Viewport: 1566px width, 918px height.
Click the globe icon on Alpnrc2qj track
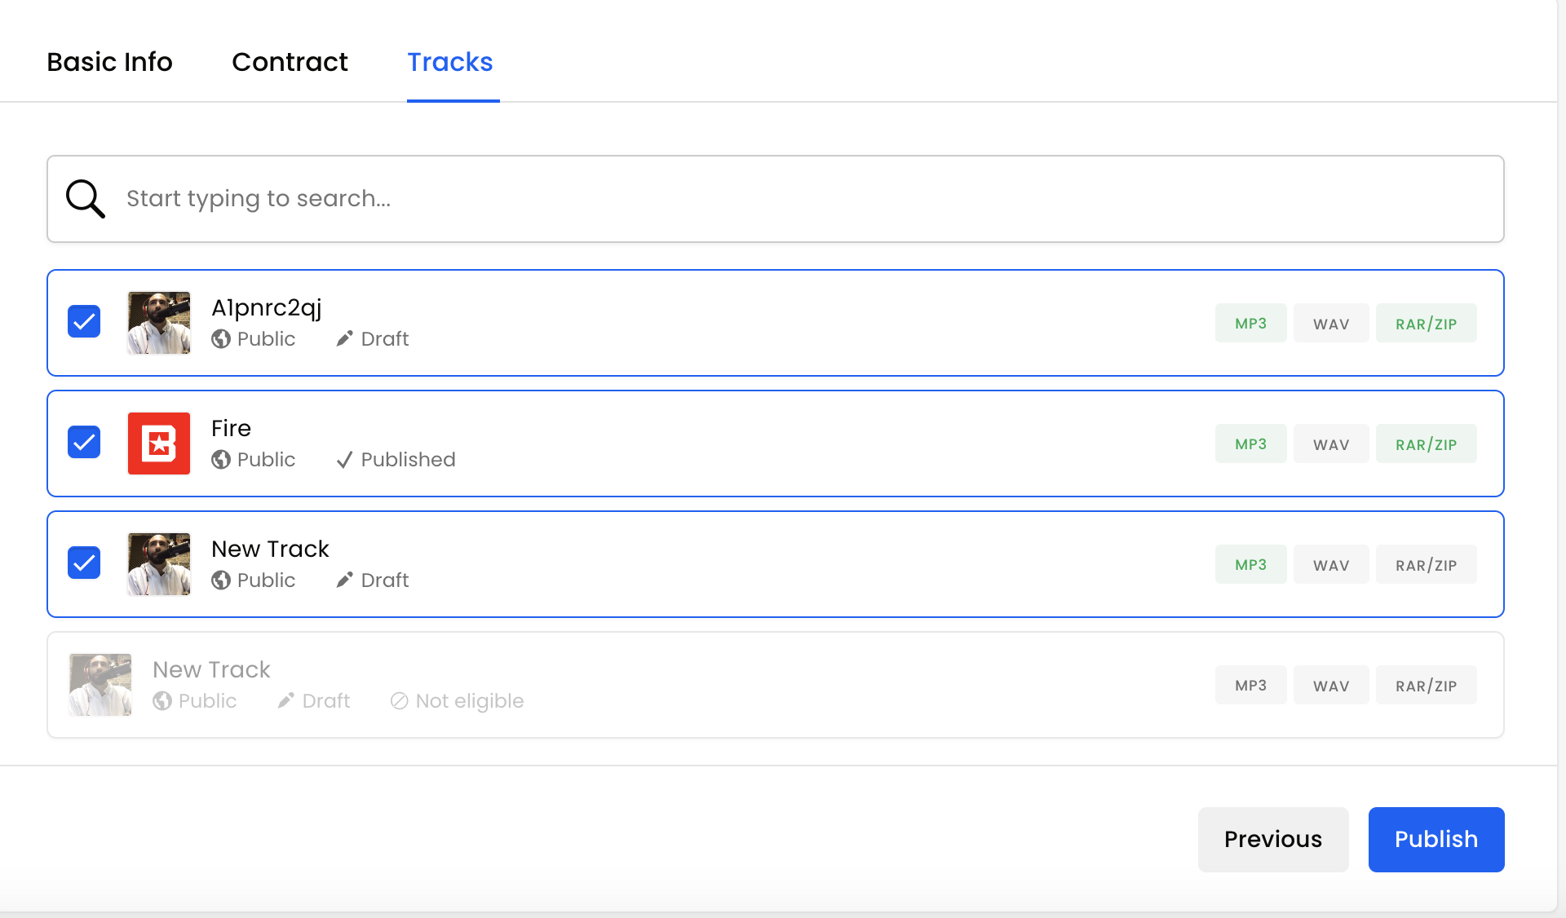[x=221, y=339]
